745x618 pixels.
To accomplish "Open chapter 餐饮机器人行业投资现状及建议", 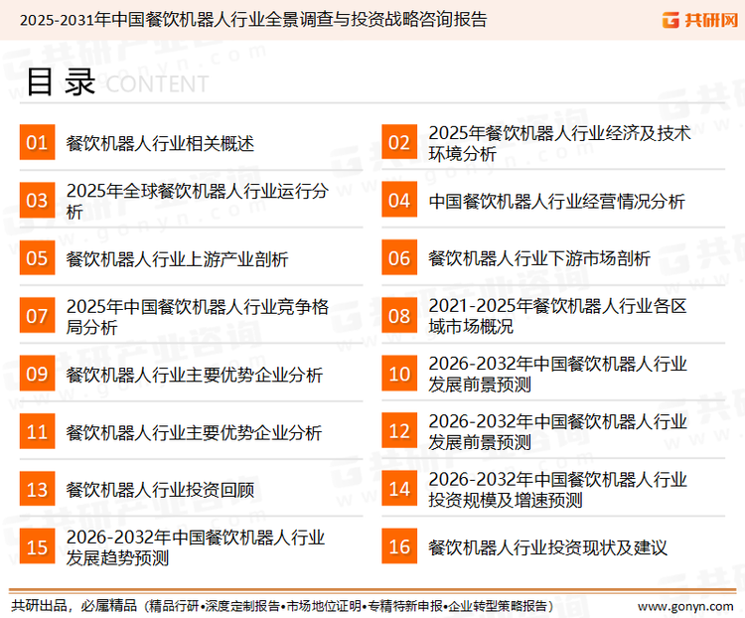I will point(547,547).
